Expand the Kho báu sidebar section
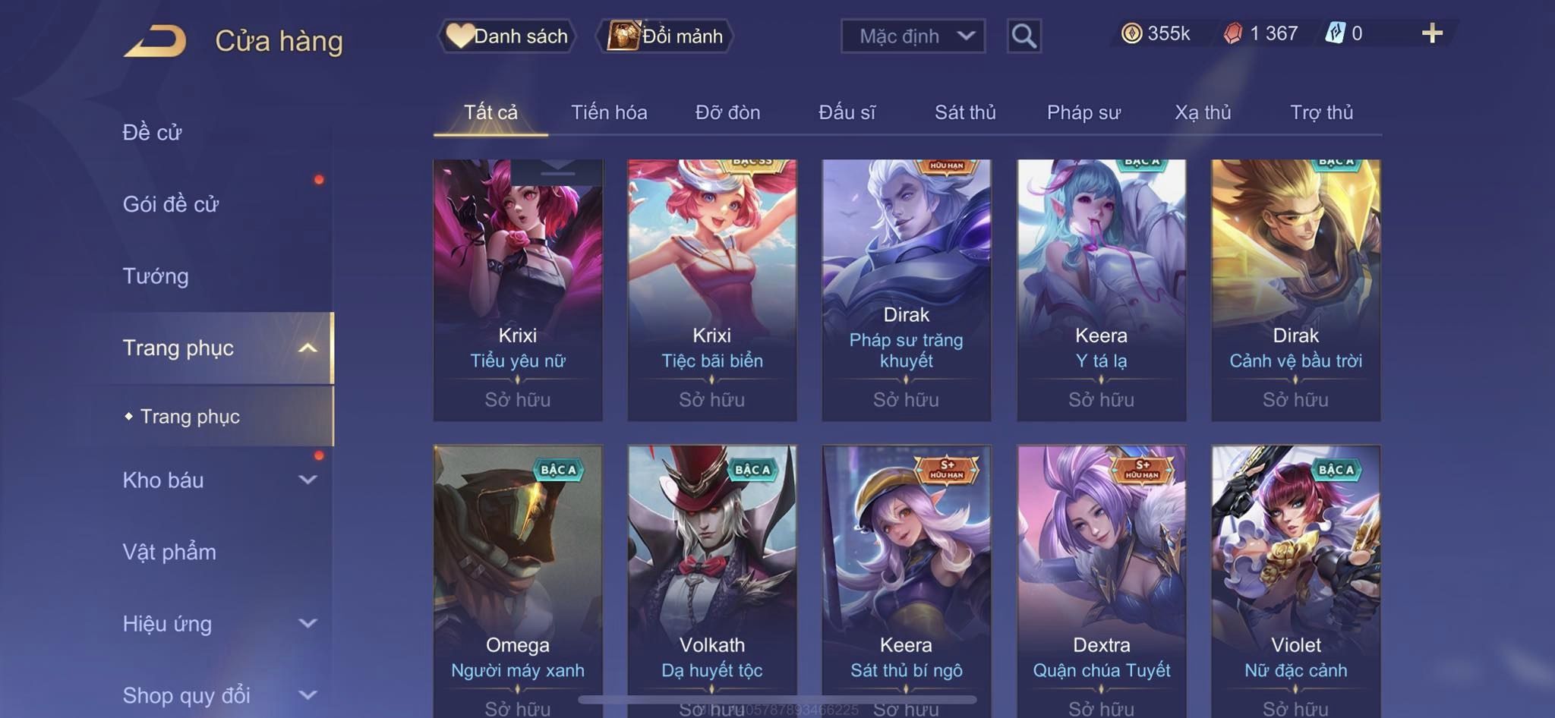The height and width of the screenshot is (718, 1555). coord(308,480)
